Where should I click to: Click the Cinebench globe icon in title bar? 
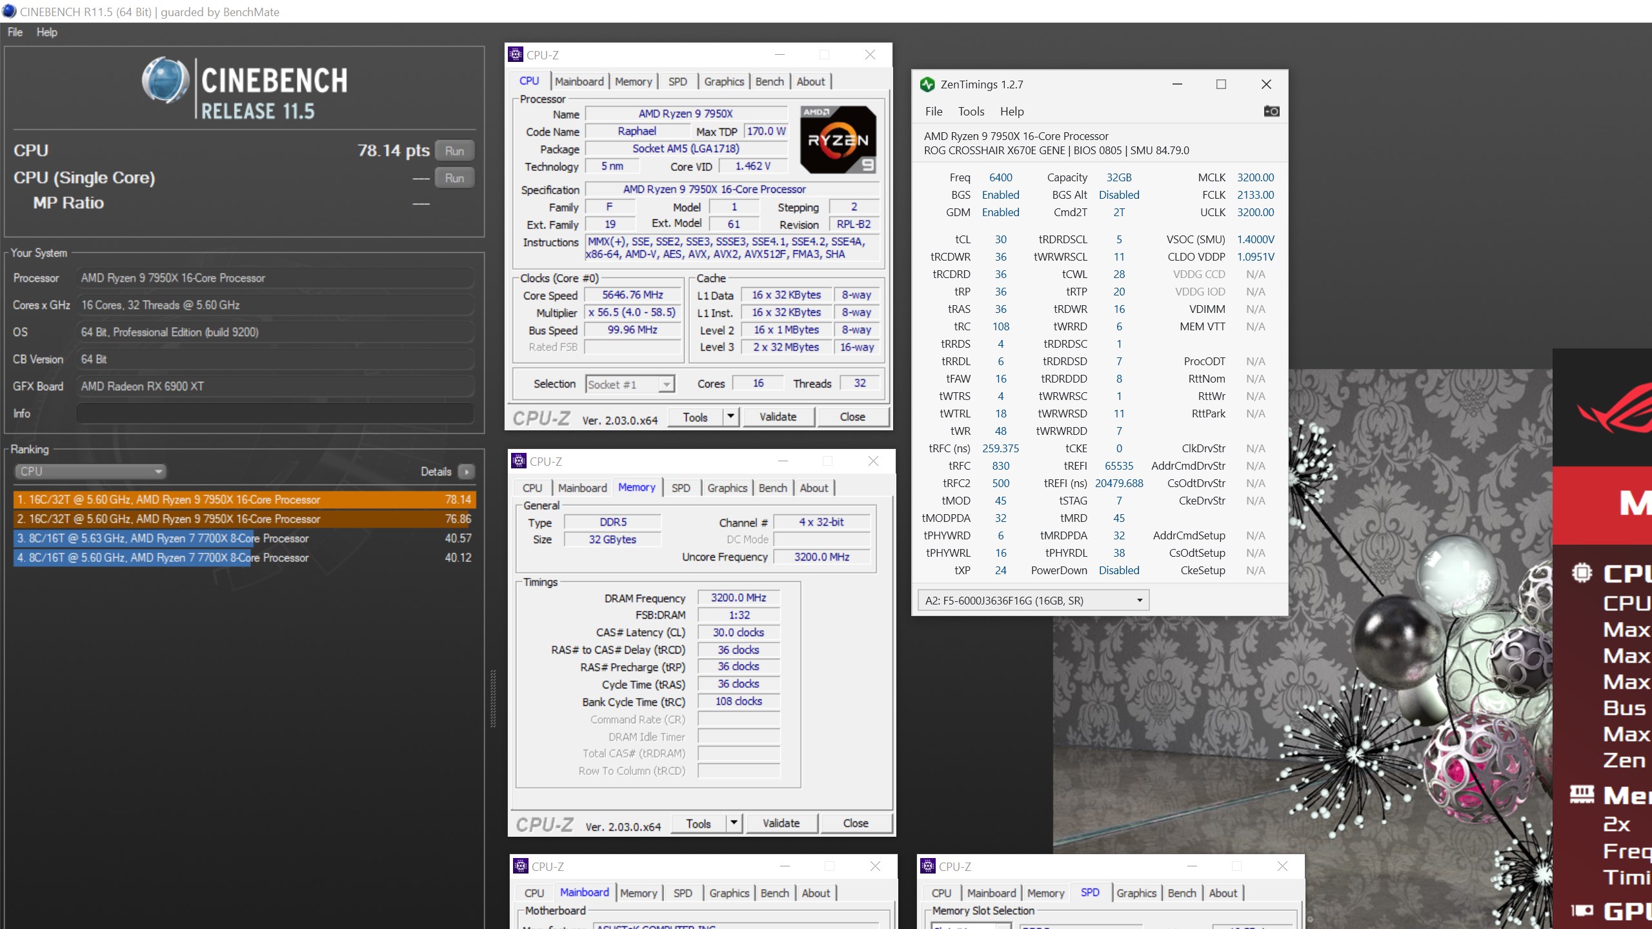point(9,12)
